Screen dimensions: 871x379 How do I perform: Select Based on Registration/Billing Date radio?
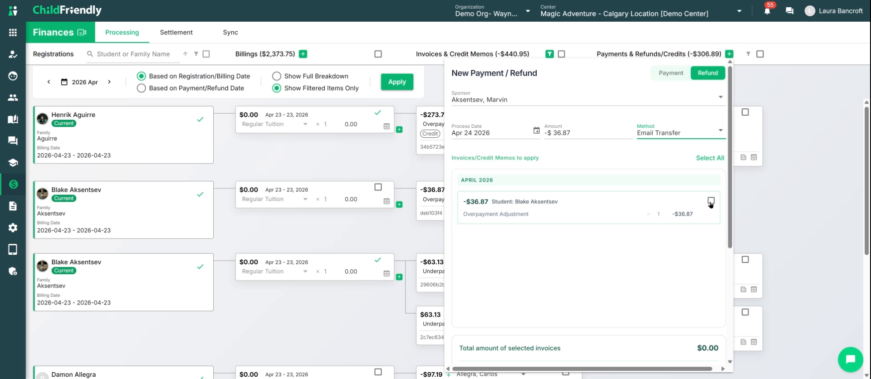142,76
